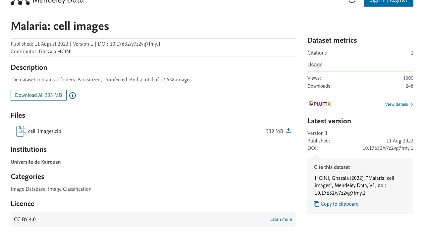Click the Universite de Kairouan institution
Image resolution: width=424 pixels, height=238 pixels.
[35, 162]
